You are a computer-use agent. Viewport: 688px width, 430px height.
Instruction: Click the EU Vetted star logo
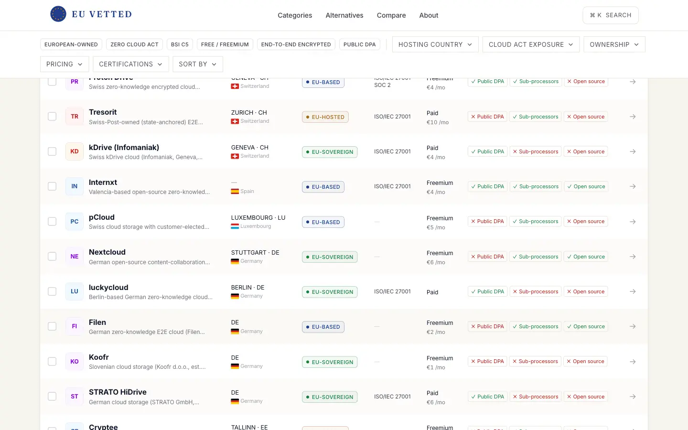click(x=58, y=14)
